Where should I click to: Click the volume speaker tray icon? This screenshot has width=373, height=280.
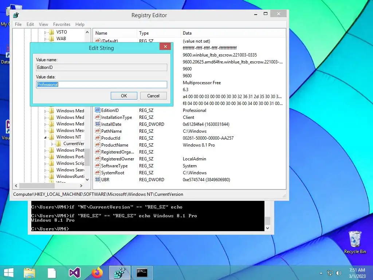point(338,273)
